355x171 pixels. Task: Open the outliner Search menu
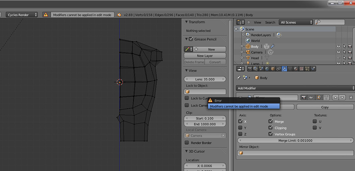pyautogui.click(x=270, y=22)
